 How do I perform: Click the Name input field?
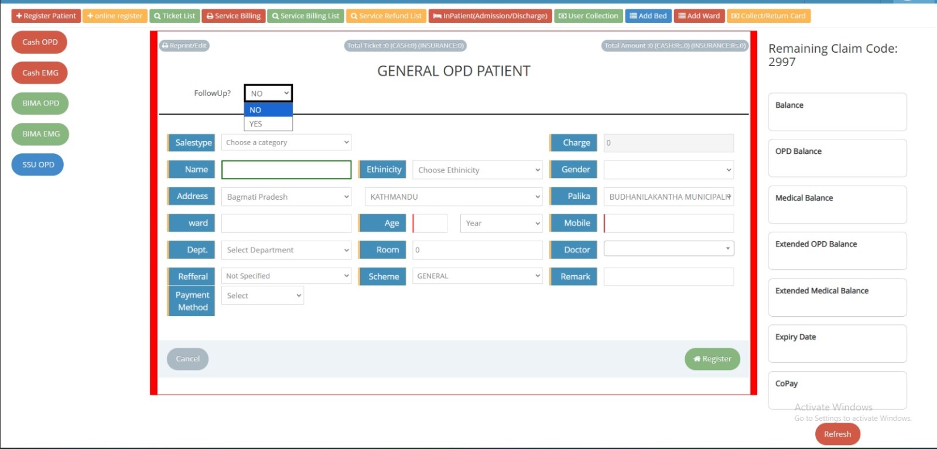(x=286, y=170)
